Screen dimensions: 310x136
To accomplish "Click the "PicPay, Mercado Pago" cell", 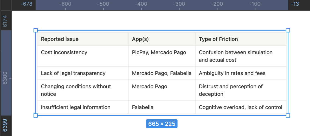I will (x=159, y=52).
